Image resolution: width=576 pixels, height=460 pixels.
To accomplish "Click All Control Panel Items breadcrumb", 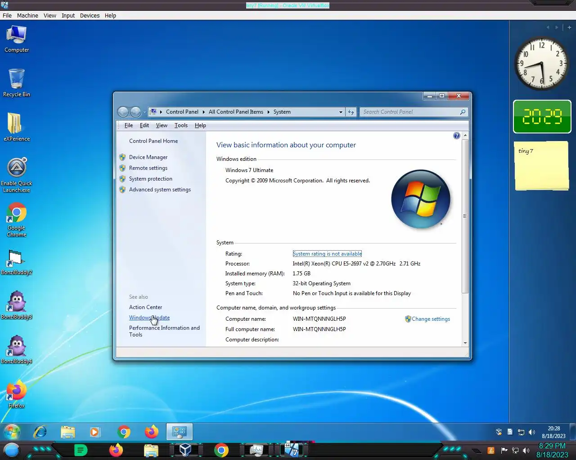I will tap(236, 112).
